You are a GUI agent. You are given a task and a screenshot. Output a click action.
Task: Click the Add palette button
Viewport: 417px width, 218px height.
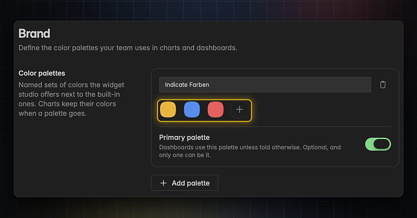185,183
